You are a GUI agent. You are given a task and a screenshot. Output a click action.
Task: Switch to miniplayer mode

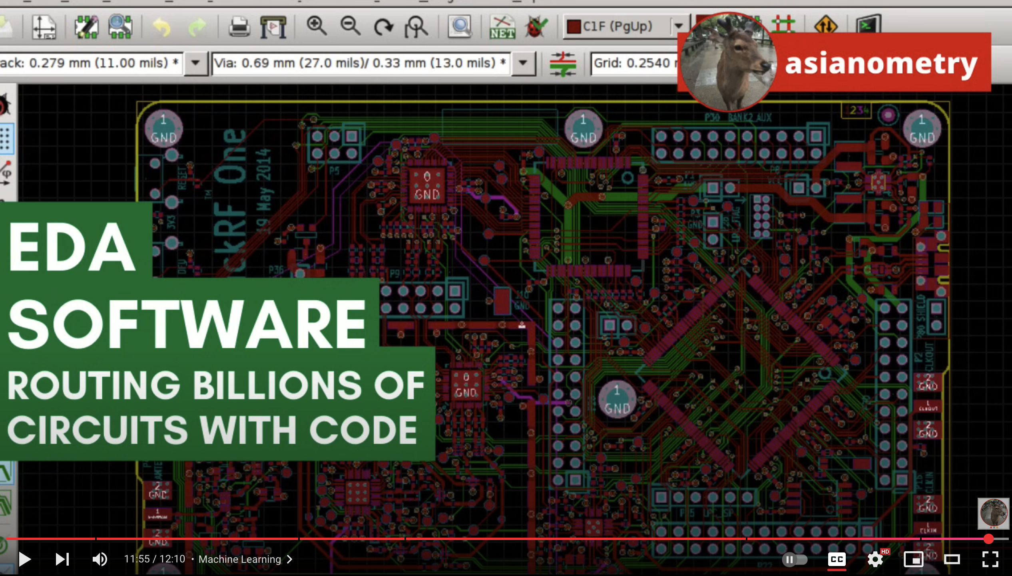[913, 559]
